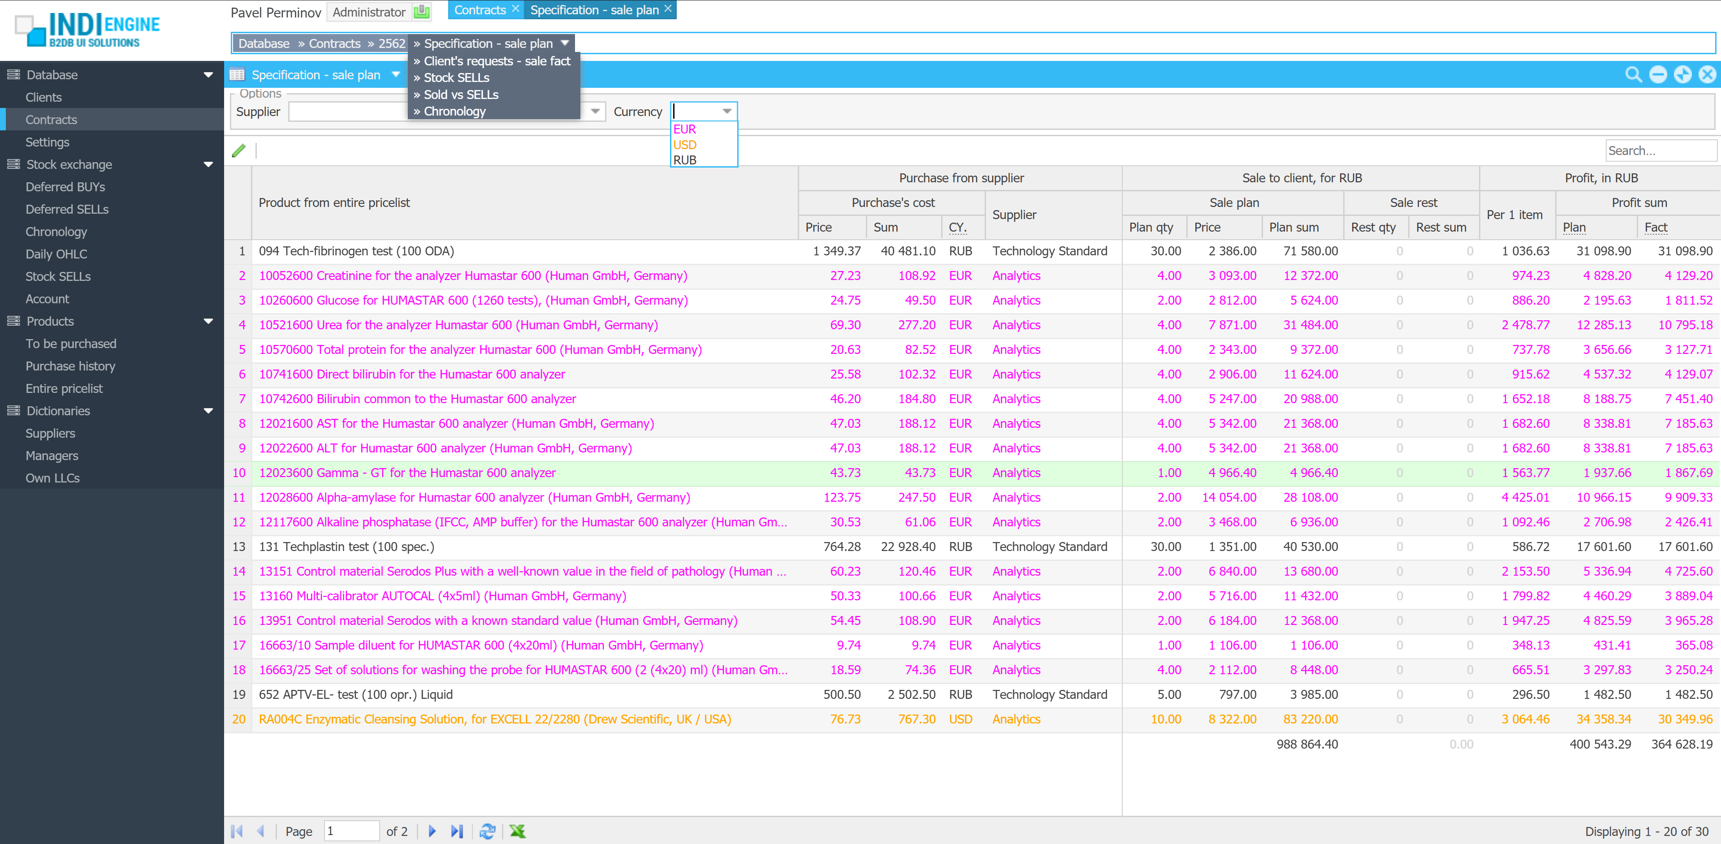The image size is (1721, 844).
Task: Collapse the Dictionaries sidebar section
Action: click(x=208, y=411)
